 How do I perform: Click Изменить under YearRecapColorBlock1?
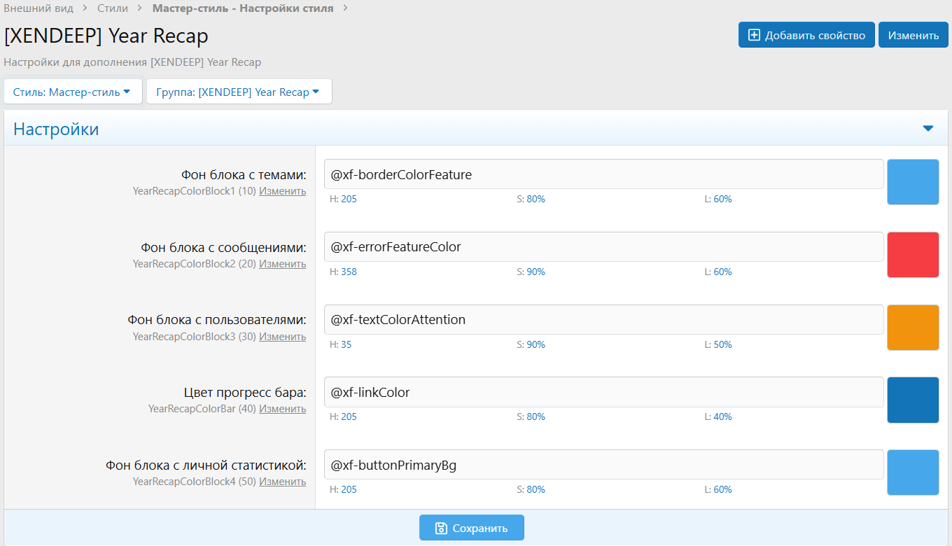[282, 191]
